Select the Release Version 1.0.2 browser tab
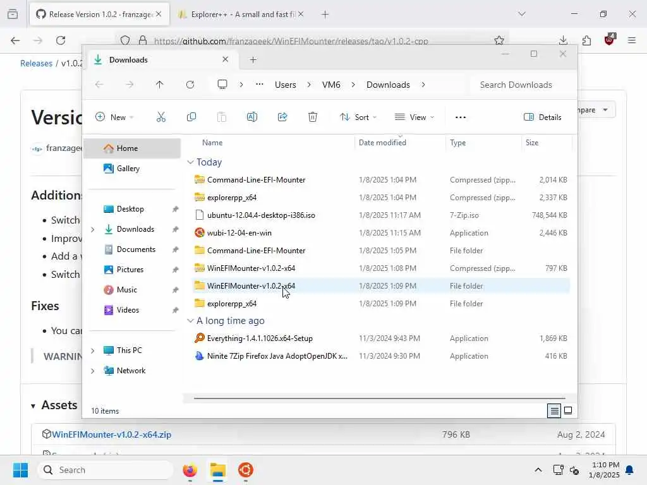Viewport: 647px width, 485px height. coord(99,14)
